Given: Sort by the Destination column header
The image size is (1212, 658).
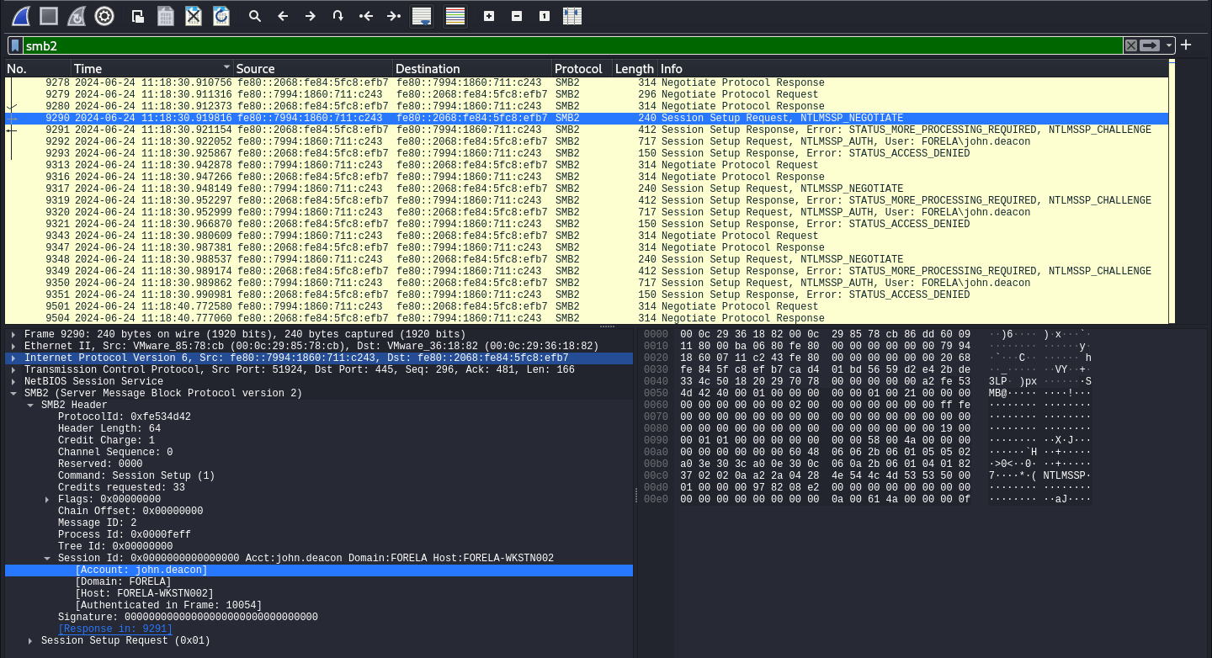Looking at the screenshot, I should click(472, 69).
